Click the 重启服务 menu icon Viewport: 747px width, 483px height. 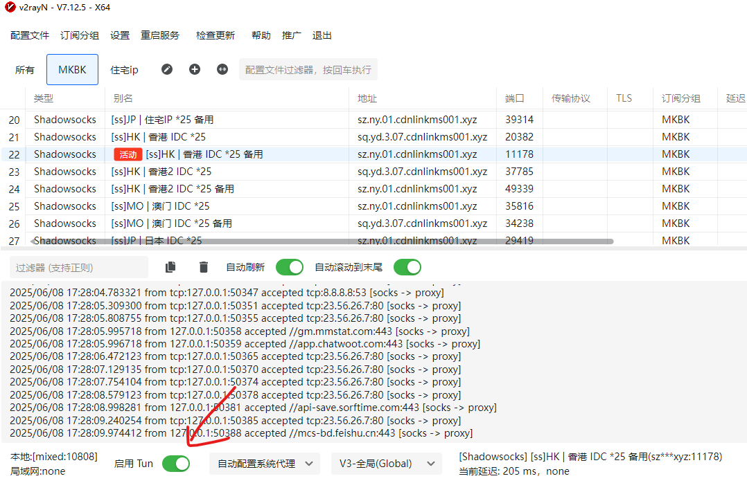[160, 35]
